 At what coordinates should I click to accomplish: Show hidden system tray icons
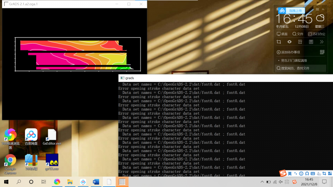point(261,182)
